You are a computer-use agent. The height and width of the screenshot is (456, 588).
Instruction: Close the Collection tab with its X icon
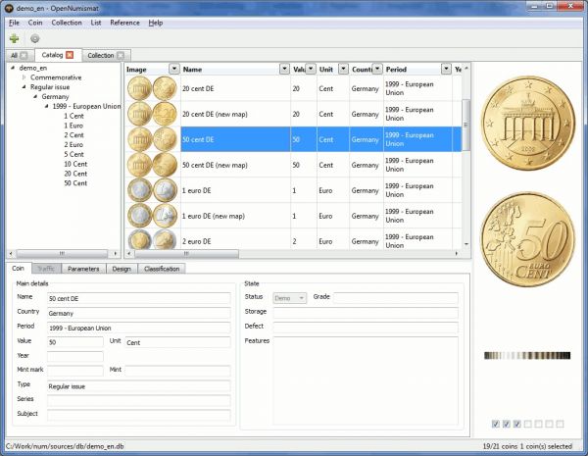coord(121,55)
